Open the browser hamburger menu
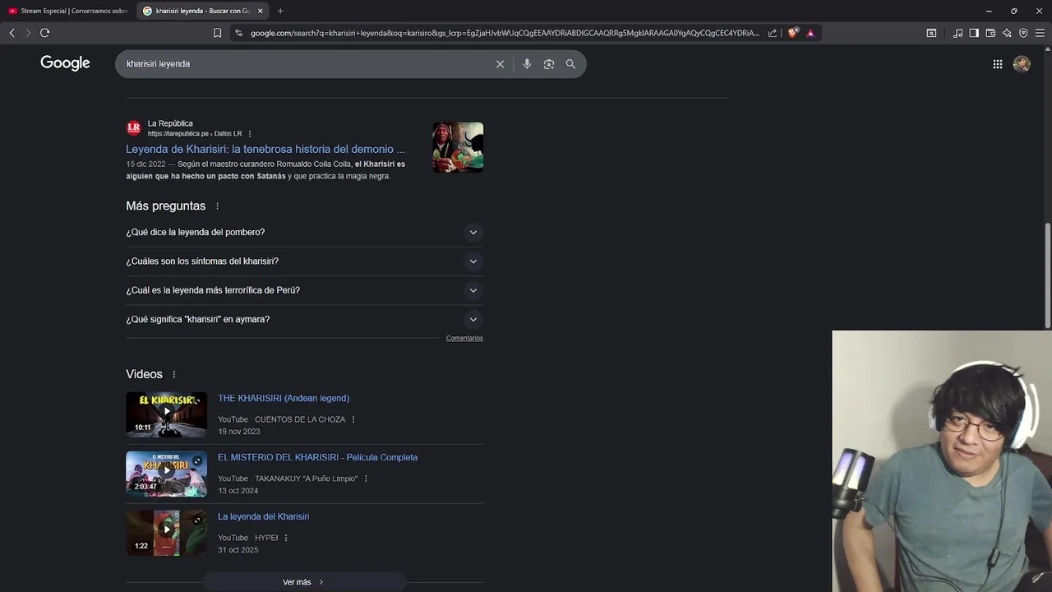Image resolution: width=1052 pixels, height=592 pixels. coord(1040,33)
